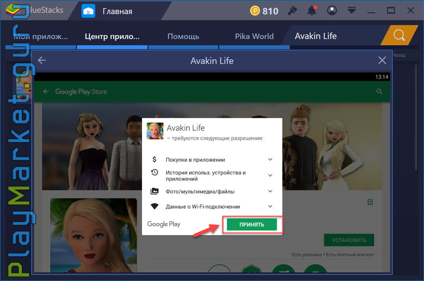Screen dimensions: 424x281
Task: Click the wishlist bookmark icon
Action: click(370, 202)
